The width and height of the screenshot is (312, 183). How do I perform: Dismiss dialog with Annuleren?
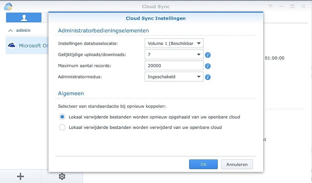click(x=237, y=164)
